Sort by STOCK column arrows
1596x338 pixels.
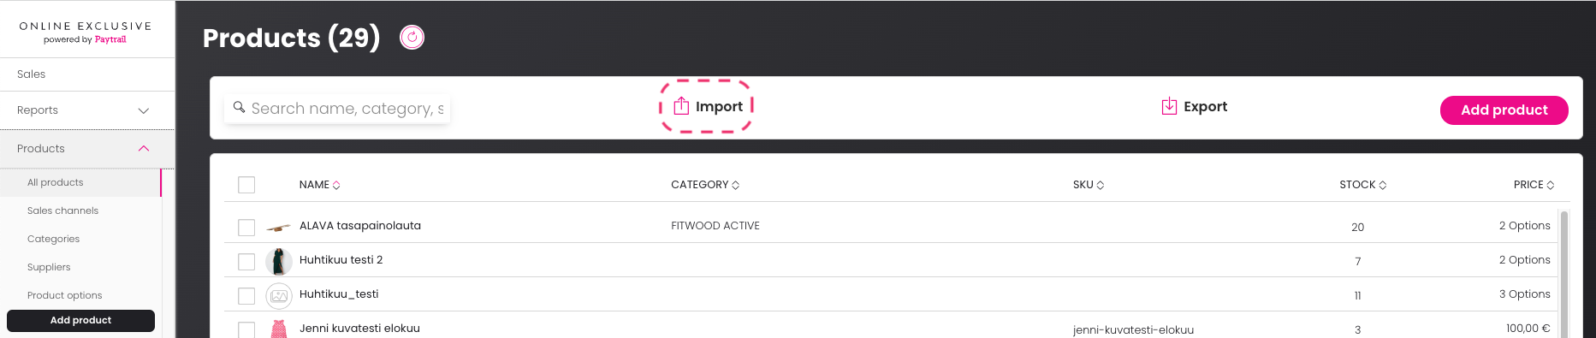pyautogui.click(x=1383, y=185)
